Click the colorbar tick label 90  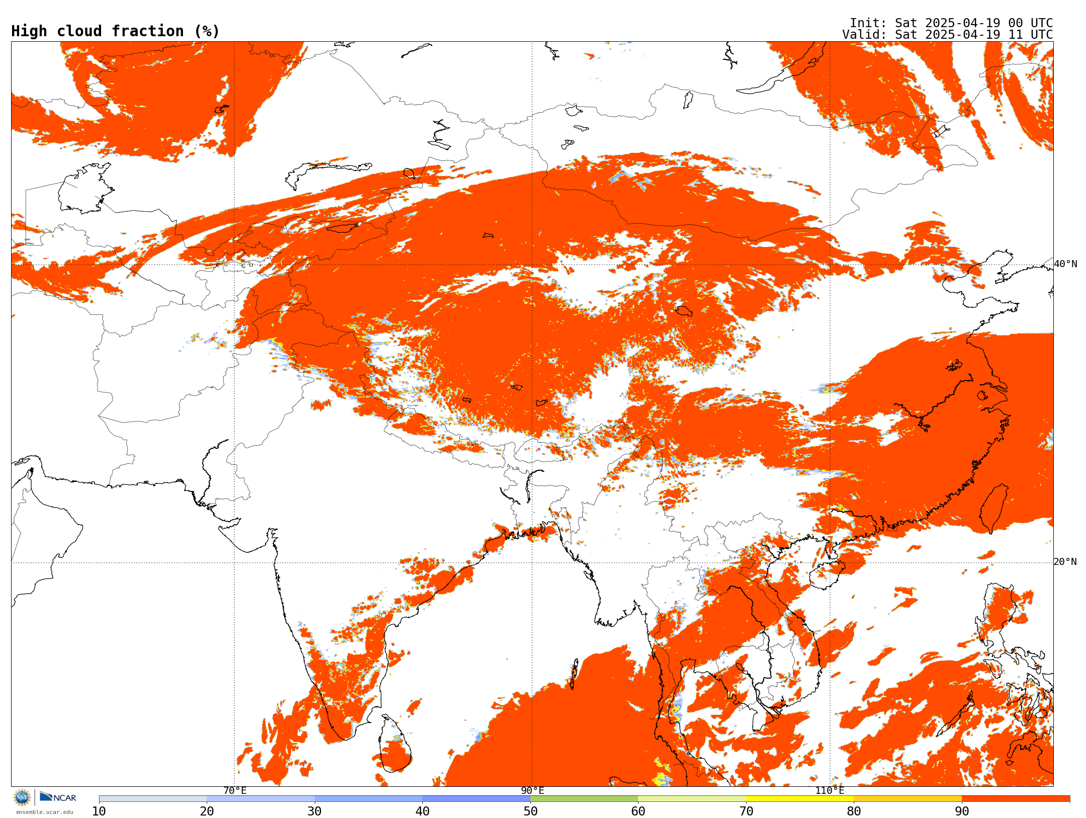(x=962, y=811)
